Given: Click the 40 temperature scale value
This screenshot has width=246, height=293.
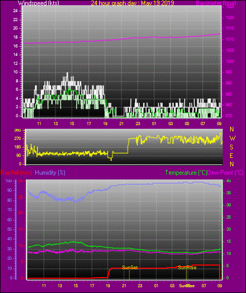Looking at the screenshot, I should (229, 181).
